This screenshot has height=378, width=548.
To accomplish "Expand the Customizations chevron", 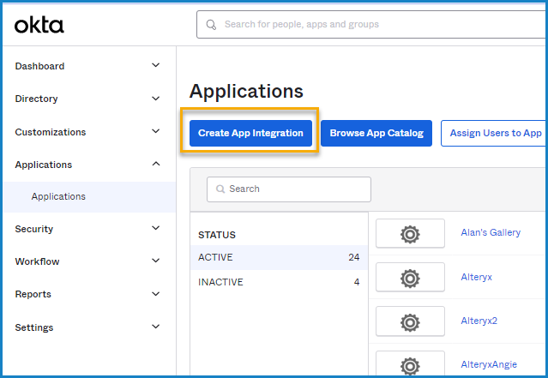I will [156, 131].
